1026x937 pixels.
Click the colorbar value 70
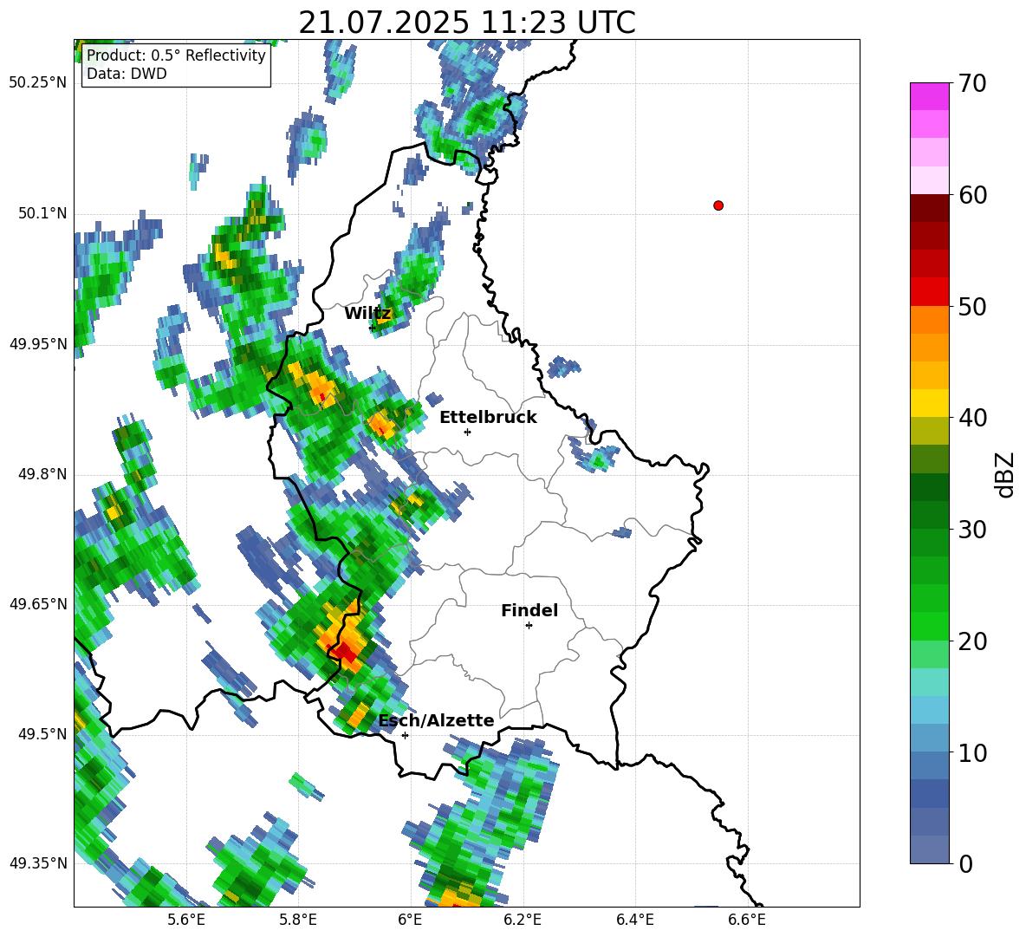(972, 83)
